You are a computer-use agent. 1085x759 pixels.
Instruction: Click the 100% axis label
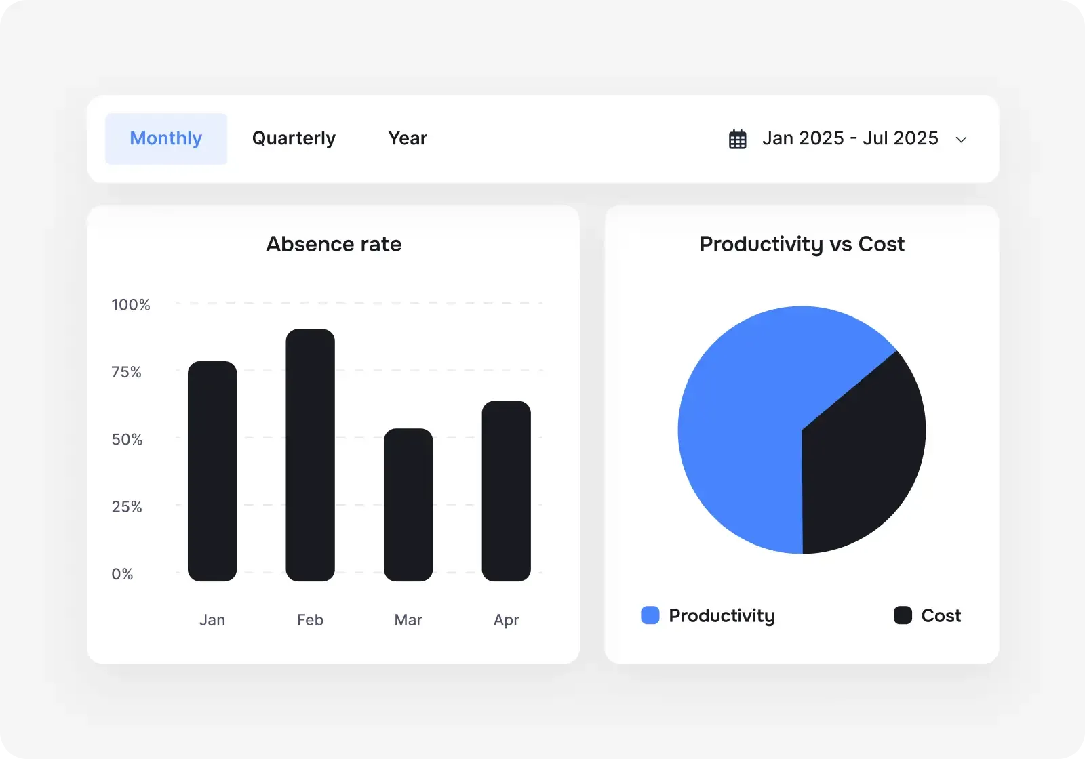(x=130, y=305)
